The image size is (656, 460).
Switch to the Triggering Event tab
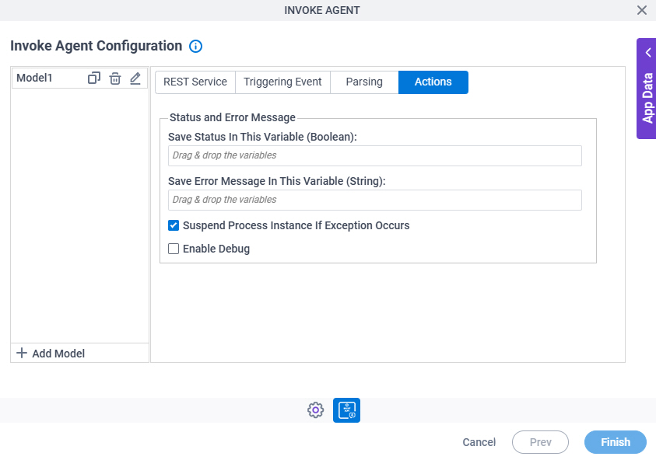pos(282,82)
